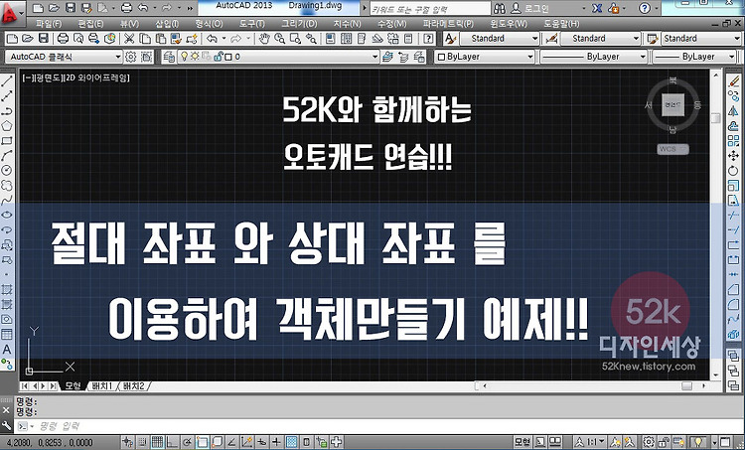Open the ByLayer color control dropdown
The height and width of the screenshot is (450, 745).
coord(485,57)
